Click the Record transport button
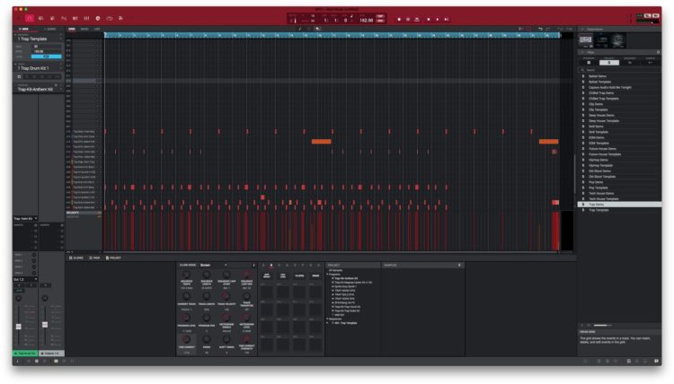This screenshot has height=384, width=674. (x=399, y=20)
